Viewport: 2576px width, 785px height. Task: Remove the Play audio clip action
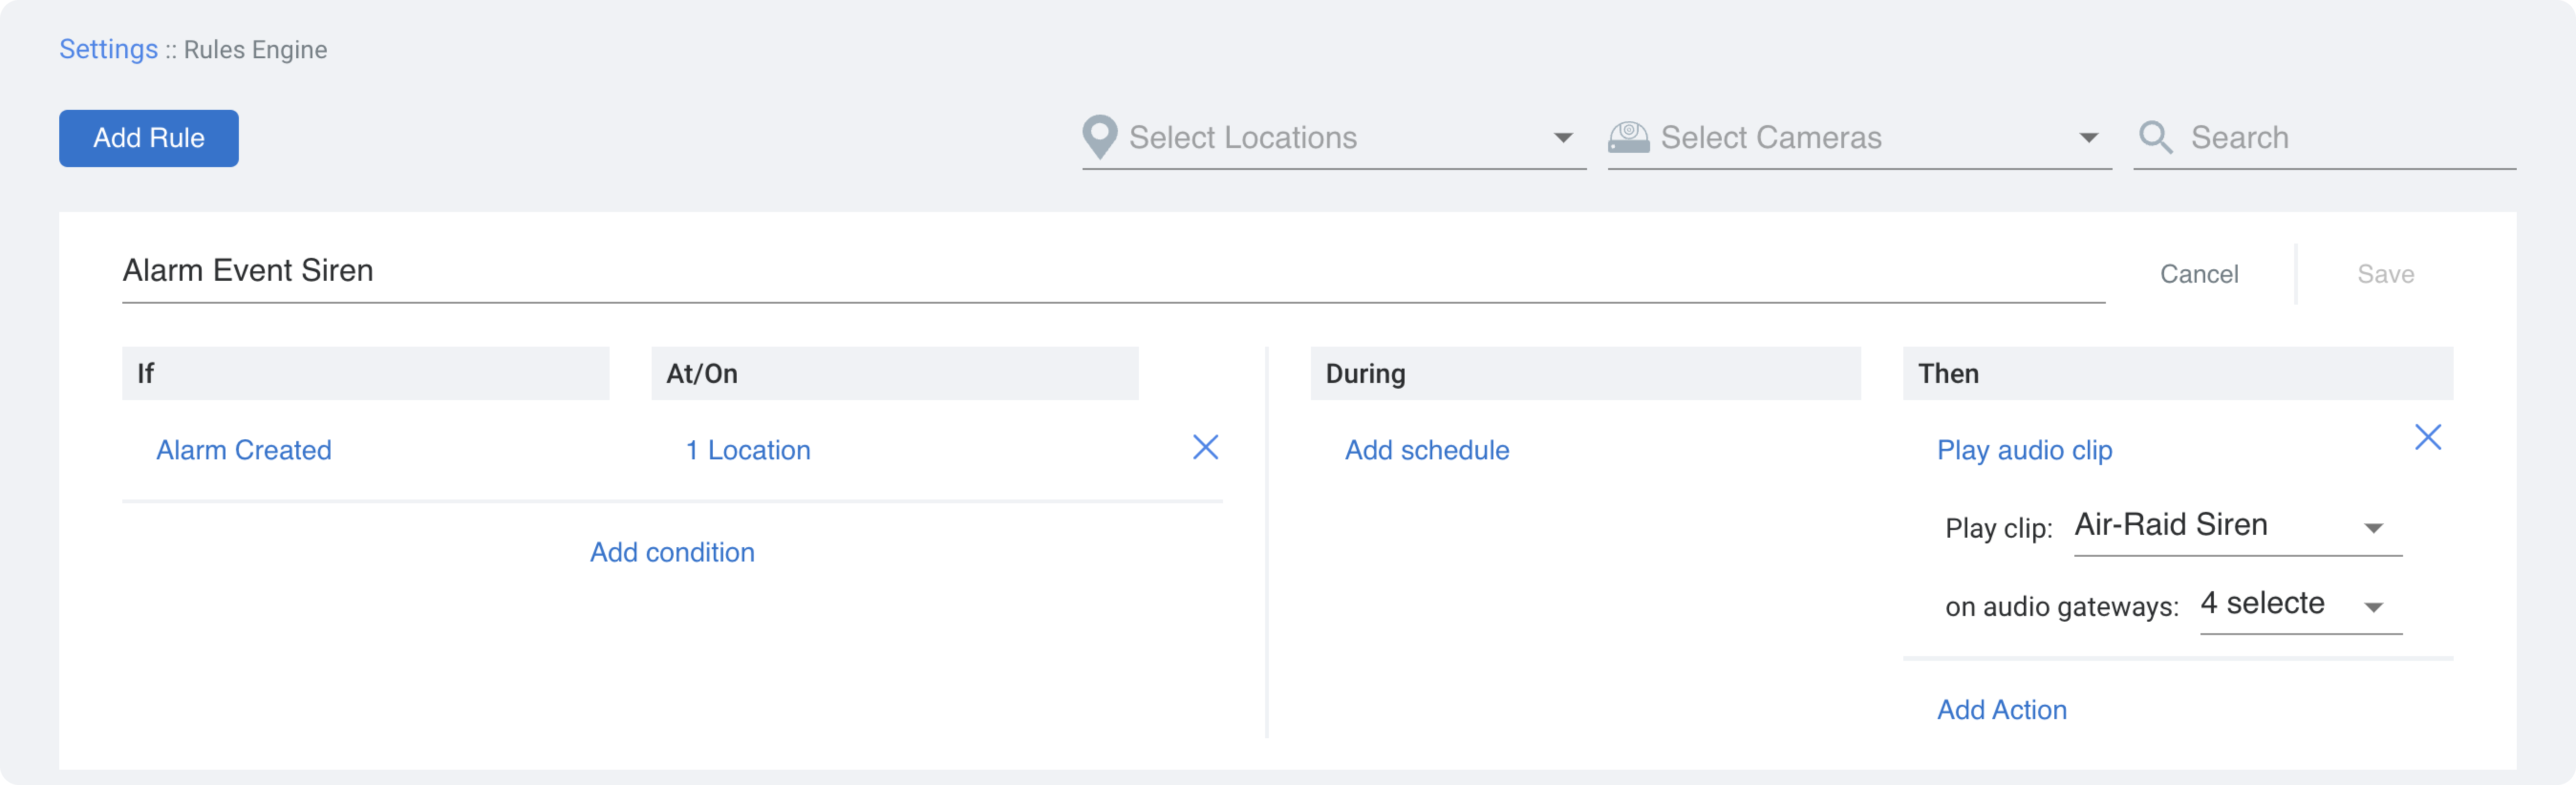pyautogui.click(x=2427, y=437)
